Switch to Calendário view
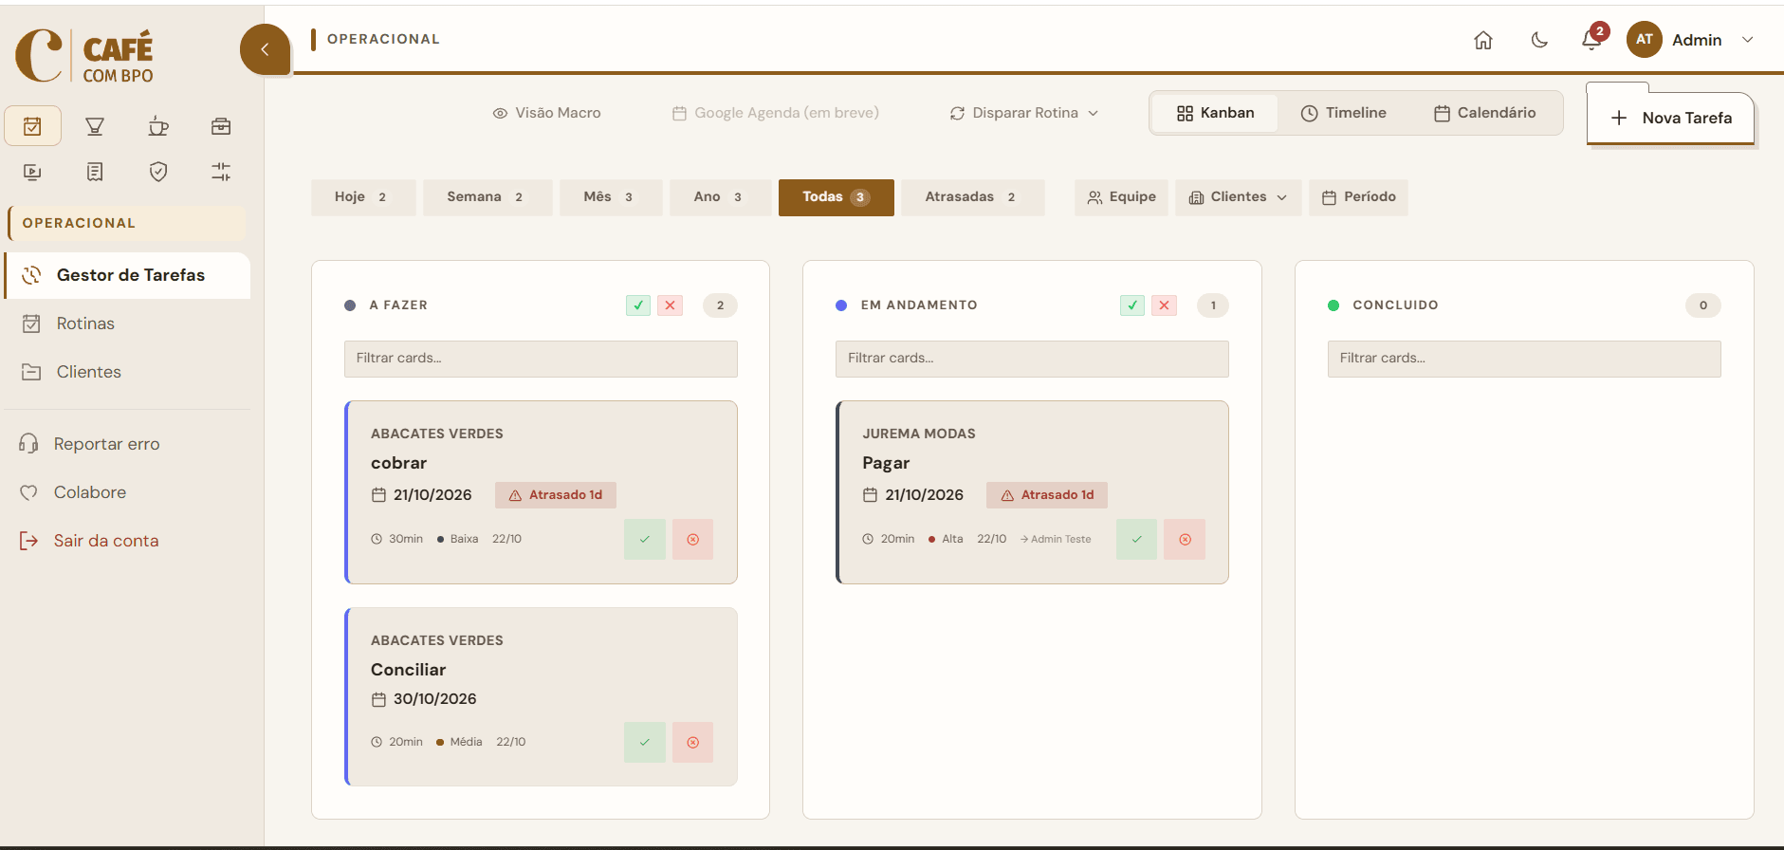This screenshot has height=850, width=1784. tap(1484, 113)
